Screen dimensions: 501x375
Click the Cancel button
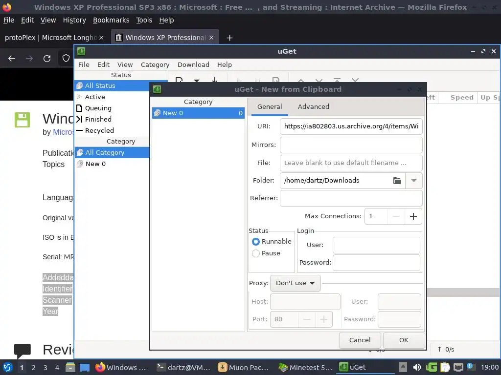(360, 340)
